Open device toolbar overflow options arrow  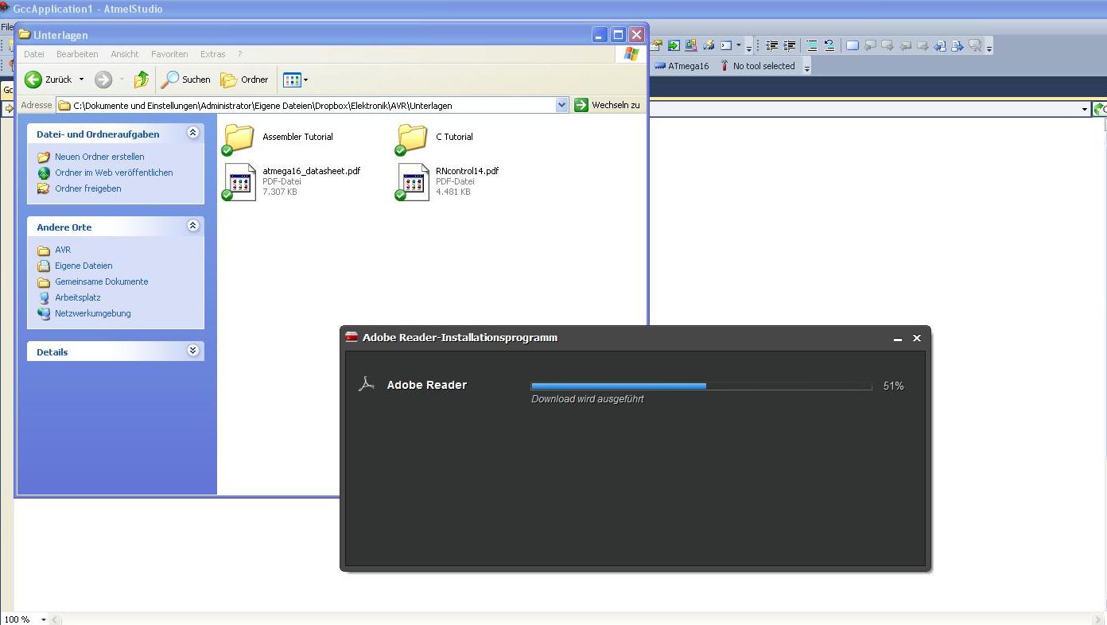[806, 68]
